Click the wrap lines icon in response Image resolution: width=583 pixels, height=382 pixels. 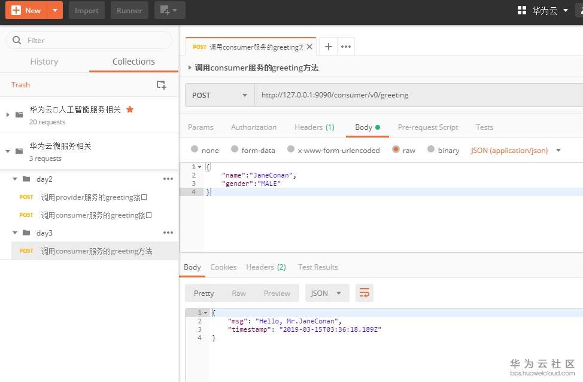tap(364, 293)
